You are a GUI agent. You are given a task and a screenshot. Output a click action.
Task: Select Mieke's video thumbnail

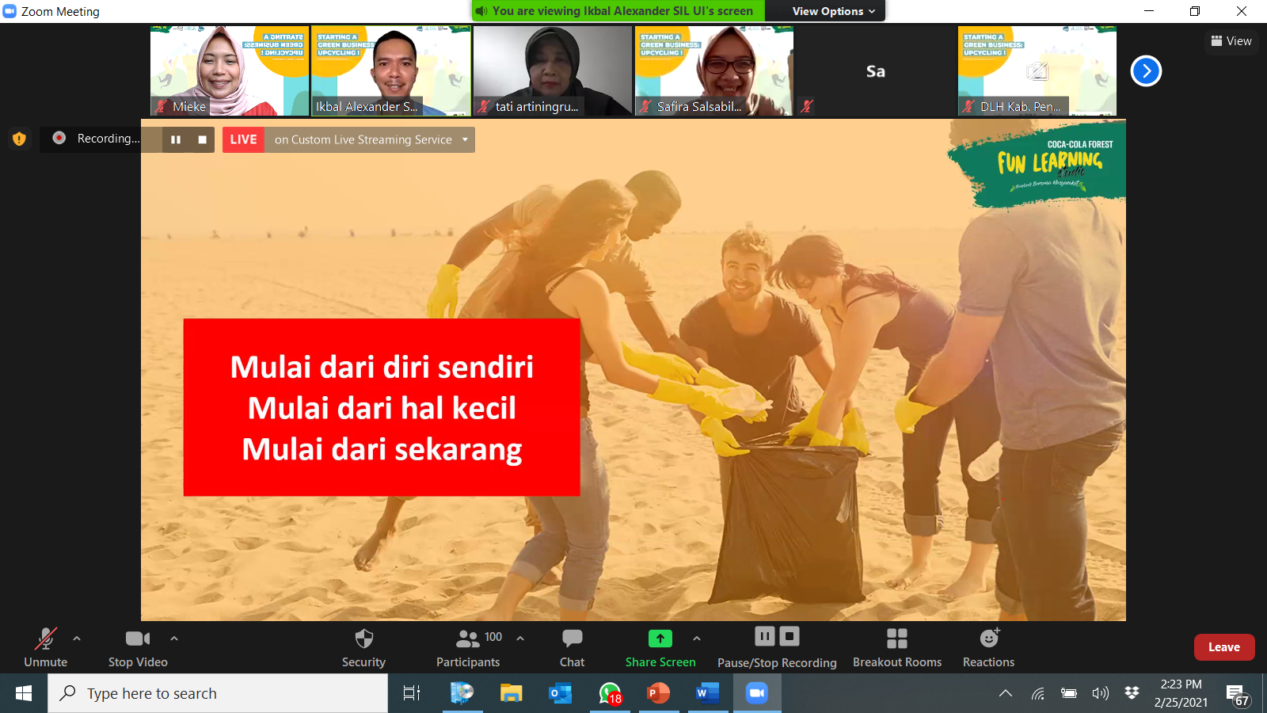tap(230, 71)
